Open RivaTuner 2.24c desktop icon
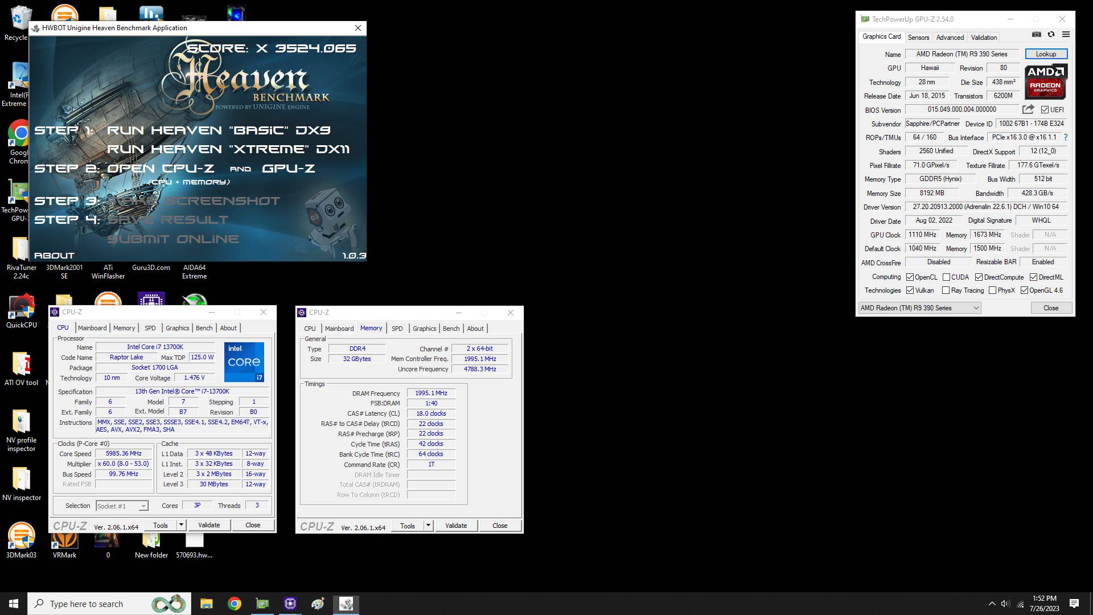 (21, 258)
